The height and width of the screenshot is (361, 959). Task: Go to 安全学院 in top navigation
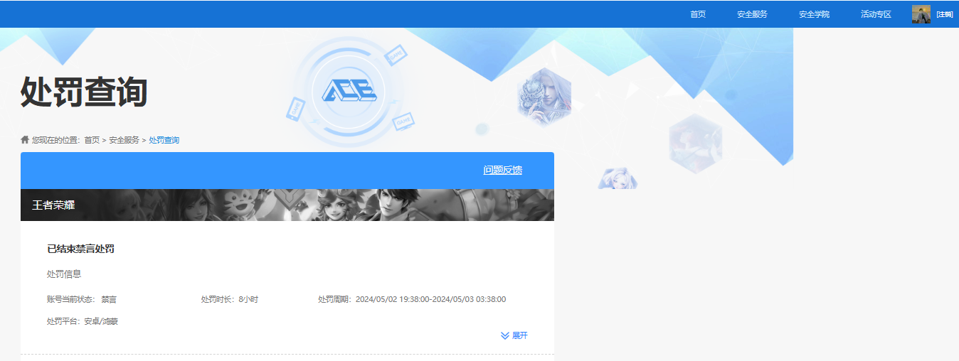tap(814, 14)
